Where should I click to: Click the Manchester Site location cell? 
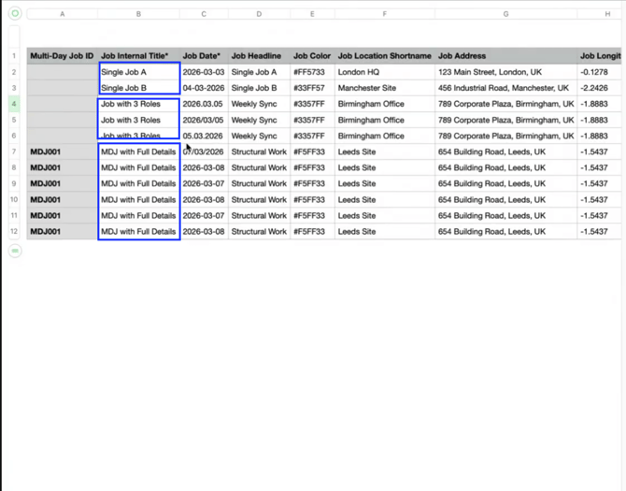coord(384,88)
